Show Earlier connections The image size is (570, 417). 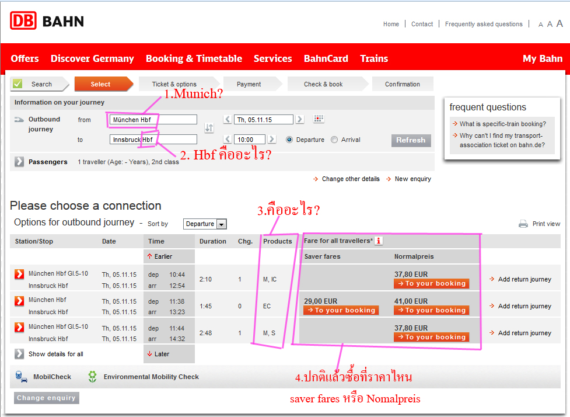[160, 256]
